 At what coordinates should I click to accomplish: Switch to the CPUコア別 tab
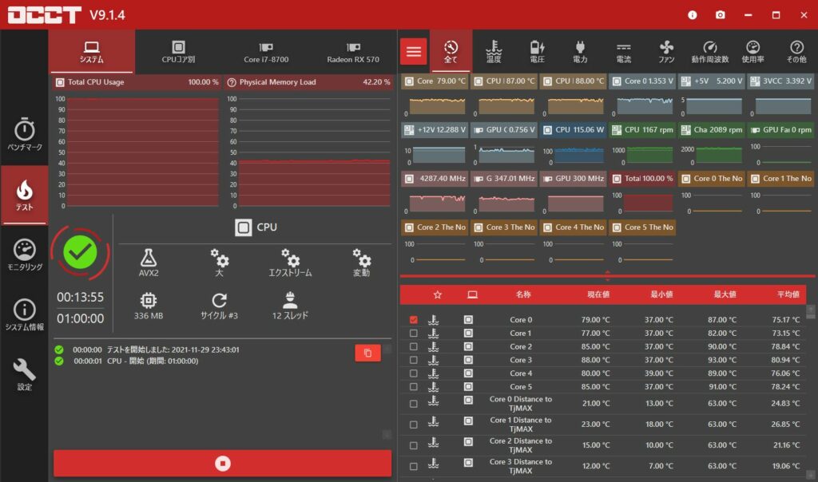178,53
